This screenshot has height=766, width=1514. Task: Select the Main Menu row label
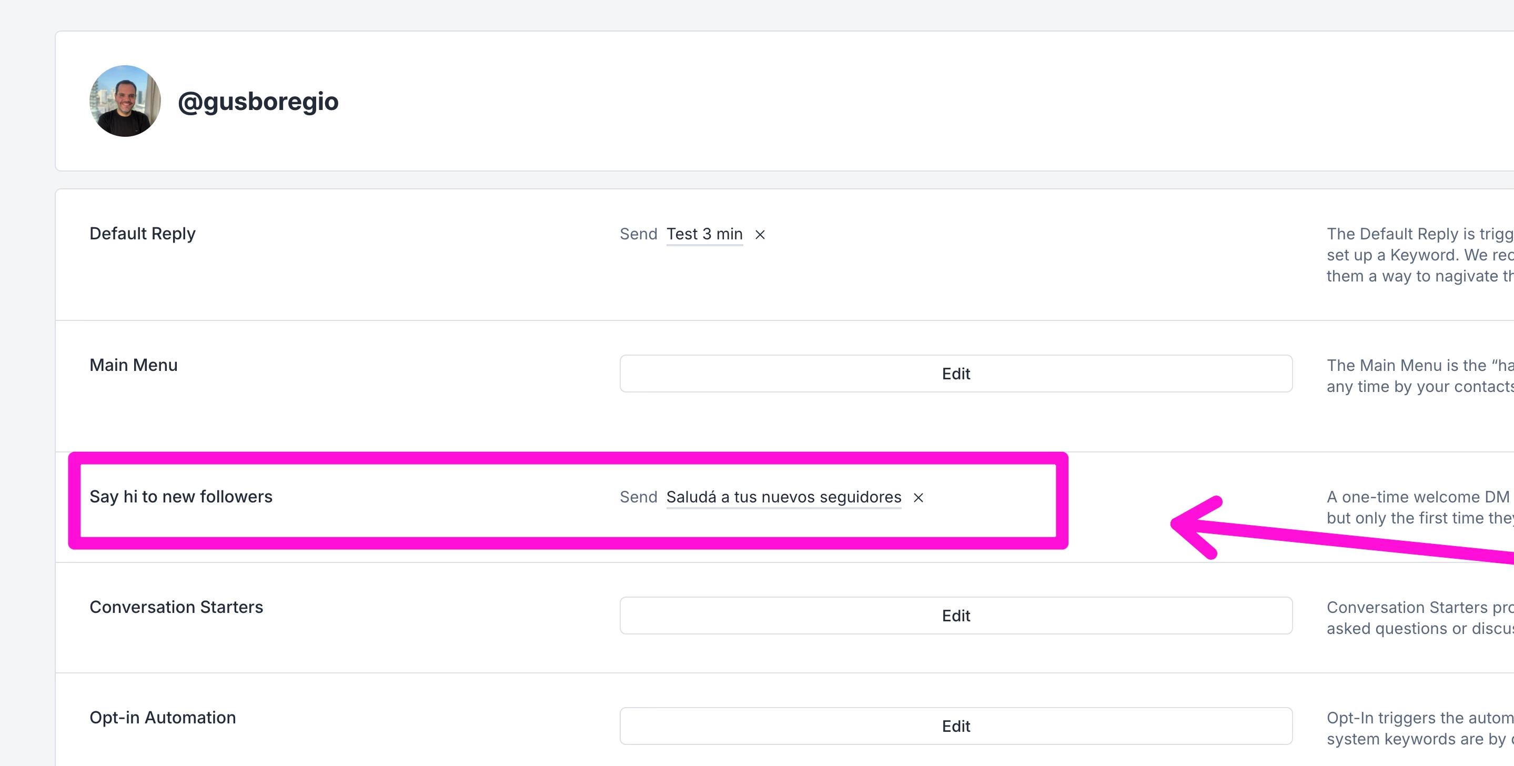pyautogui.click(x=134, y=365)
